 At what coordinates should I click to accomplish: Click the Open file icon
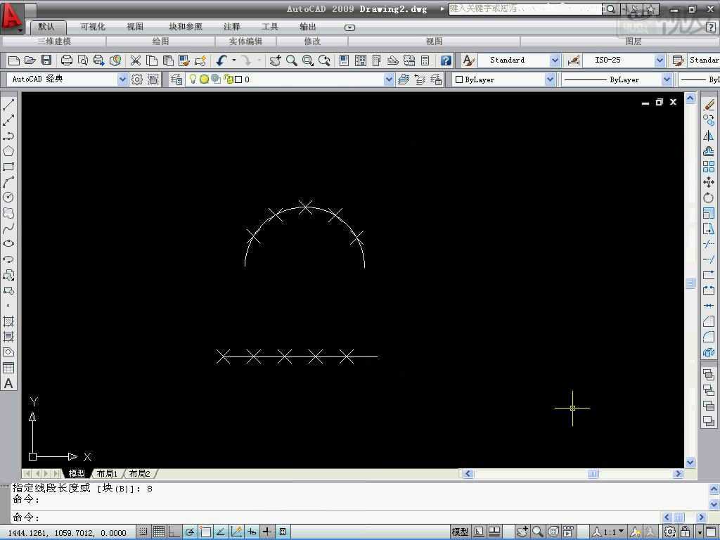tap(30, 60)
